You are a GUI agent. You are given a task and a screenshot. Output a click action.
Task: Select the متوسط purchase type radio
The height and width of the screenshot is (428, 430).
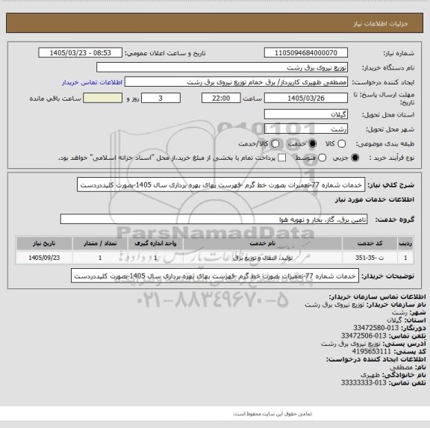tap(322, 158)
